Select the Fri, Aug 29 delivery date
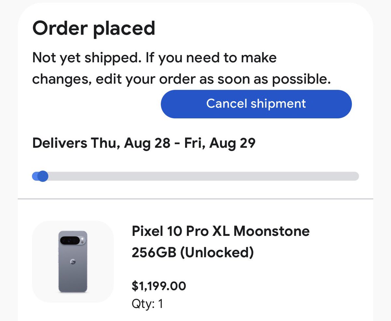 point(220,143)
